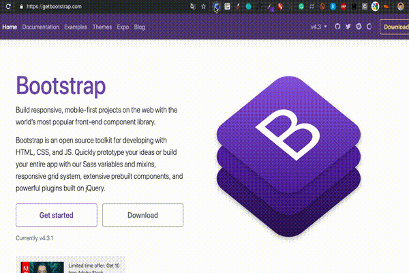Screen dimensions: 409x273
Task: Open the Grammarly green G extension
Action: pos(301,7)
